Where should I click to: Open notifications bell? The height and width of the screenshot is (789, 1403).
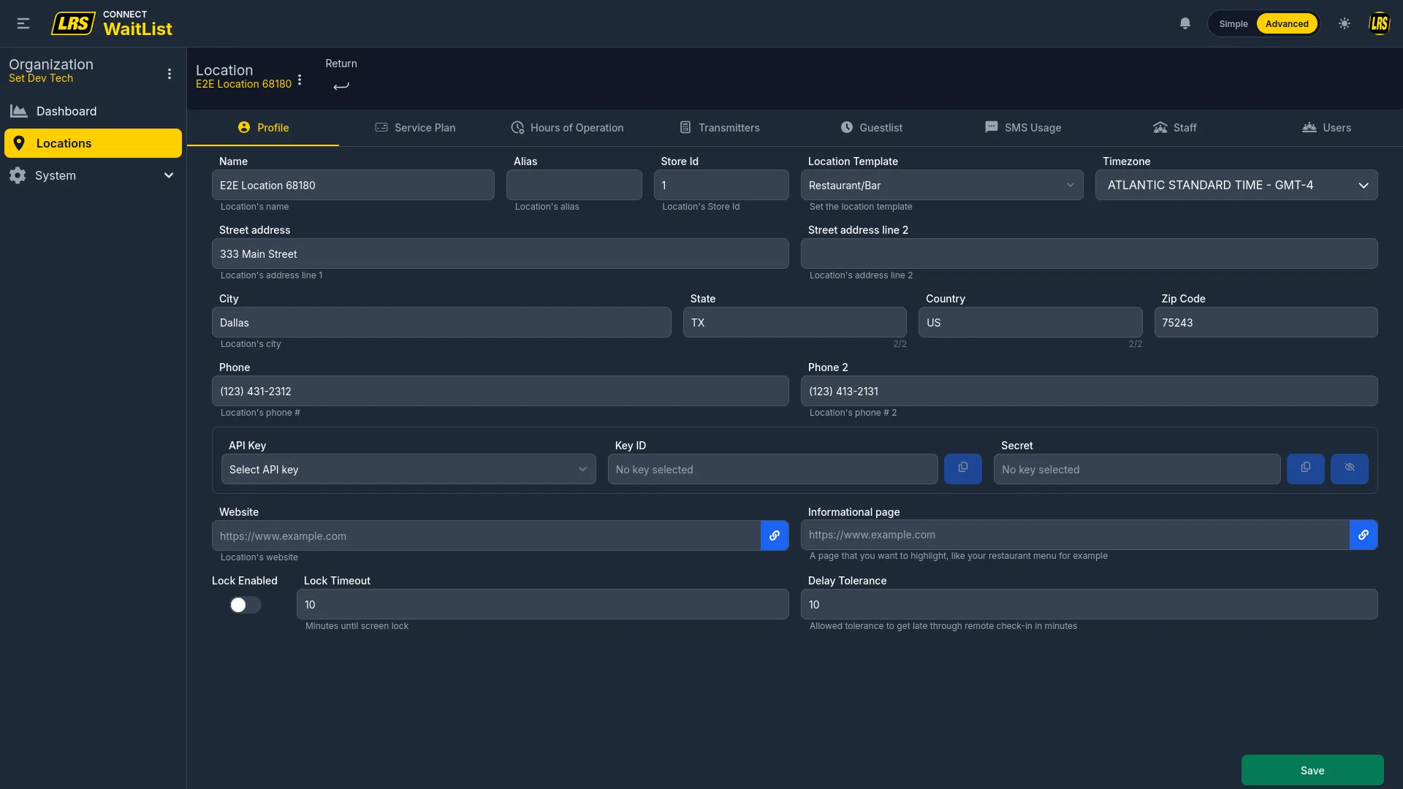click(x=1185, y=23)
